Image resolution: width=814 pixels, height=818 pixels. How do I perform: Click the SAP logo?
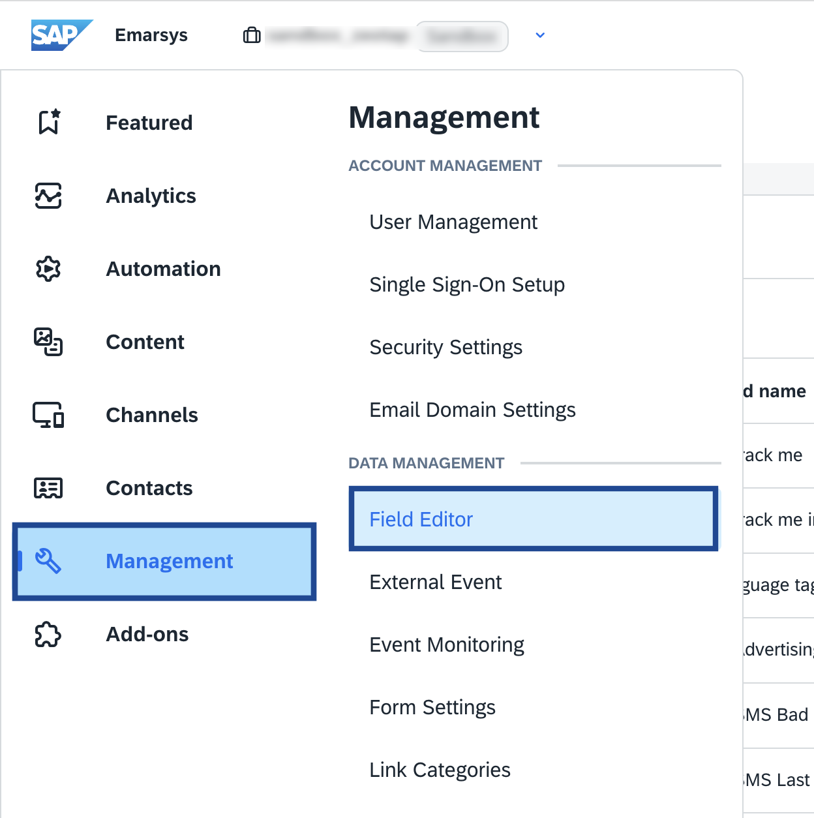(61, 35)
